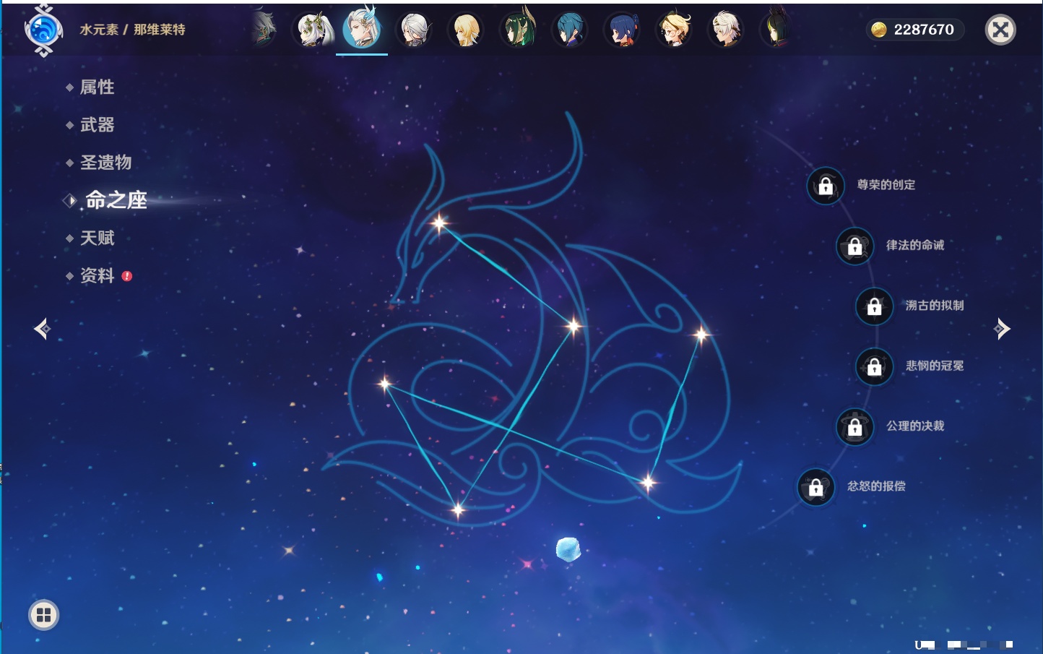Viewport: 1043px width, 654px height.
Task: Go to the 武器 weapon menu
Action: point(97,125)
